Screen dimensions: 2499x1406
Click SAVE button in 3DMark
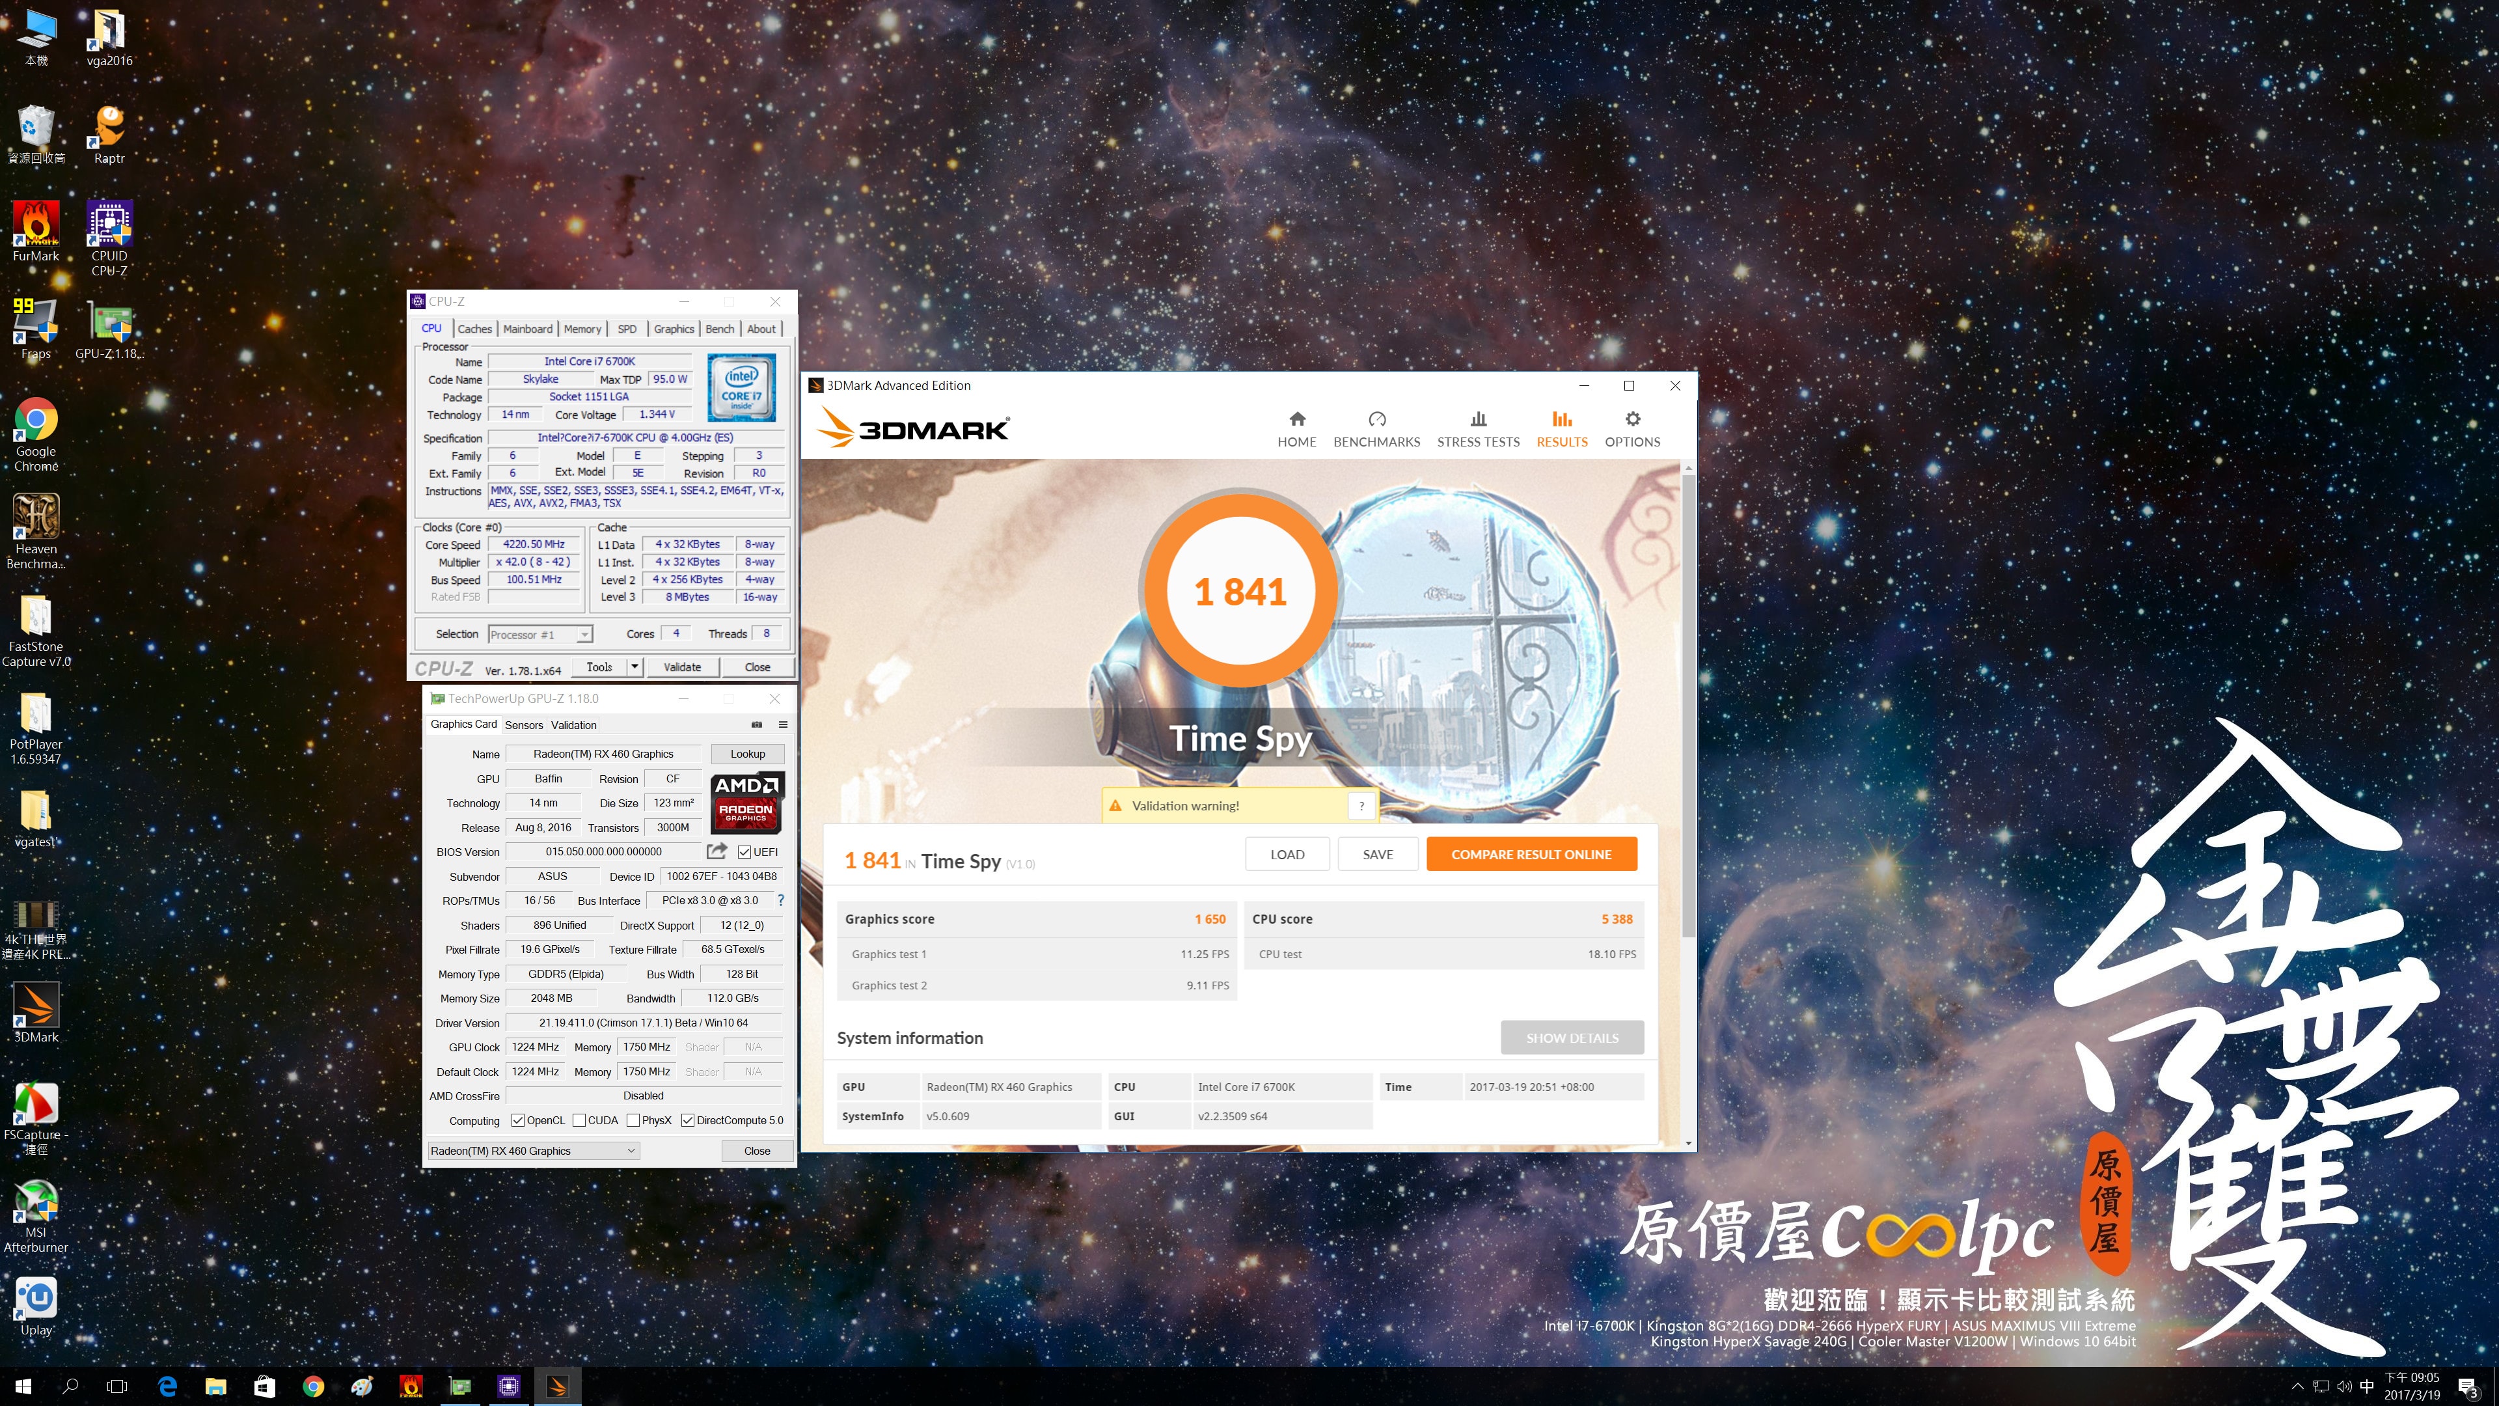coord(1378,854)
